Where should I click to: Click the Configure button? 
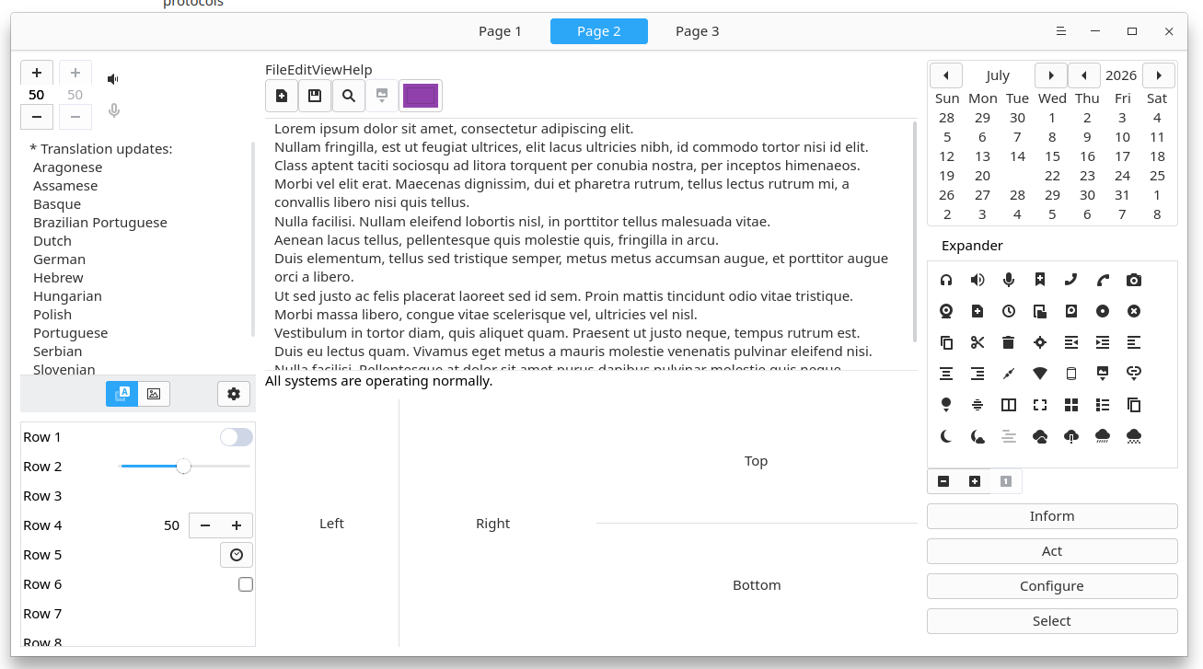pyautogui.click(x=1052, y=586)
